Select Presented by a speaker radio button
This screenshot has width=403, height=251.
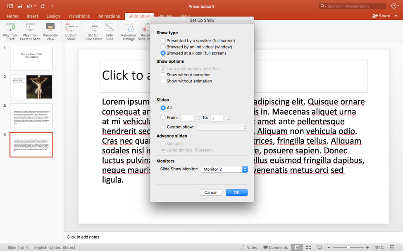(x=163, y=40)
